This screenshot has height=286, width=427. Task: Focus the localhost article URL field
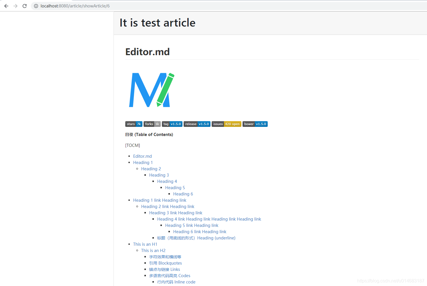(x=229, y=6)
